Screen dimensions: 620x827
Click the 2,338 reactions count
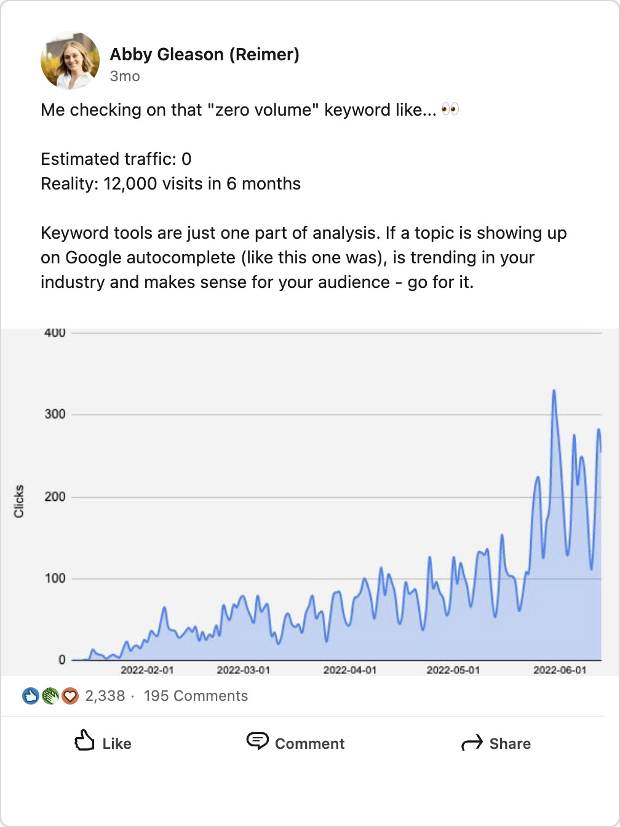(x=105, y=695)
